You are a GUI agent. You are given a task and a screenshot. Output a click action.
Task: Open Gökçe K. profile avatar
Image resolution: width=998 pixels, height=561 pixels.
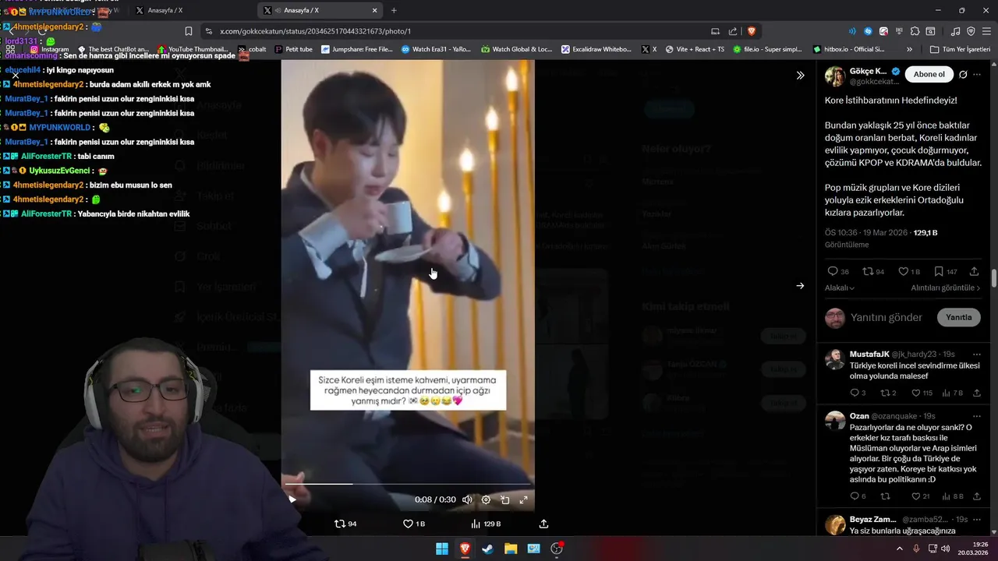point(835,76)
